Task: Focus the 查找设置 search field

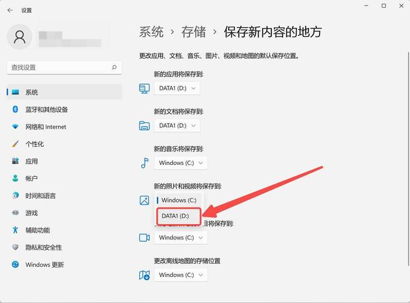Action: coord(64,67)
